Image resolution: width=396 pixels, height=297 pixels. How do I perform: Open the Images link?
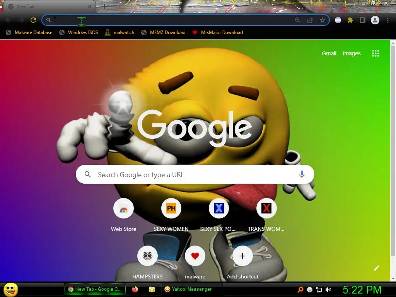352,53
